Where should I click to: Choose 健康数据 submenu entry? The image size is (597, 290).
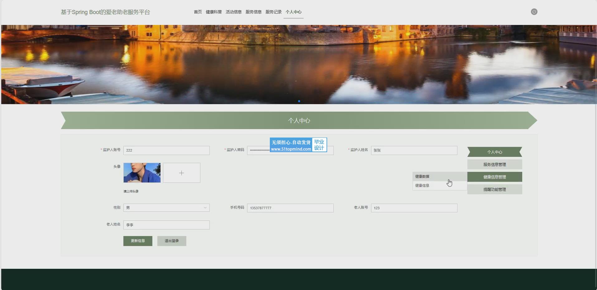[x=440, y=176]
